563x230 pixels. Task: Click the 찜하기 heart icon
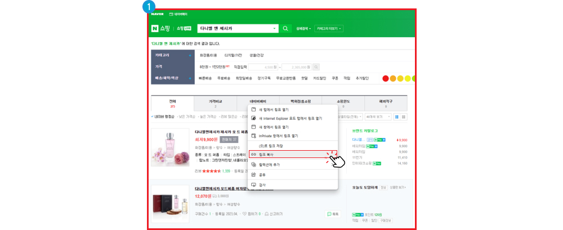coord(245,214)
